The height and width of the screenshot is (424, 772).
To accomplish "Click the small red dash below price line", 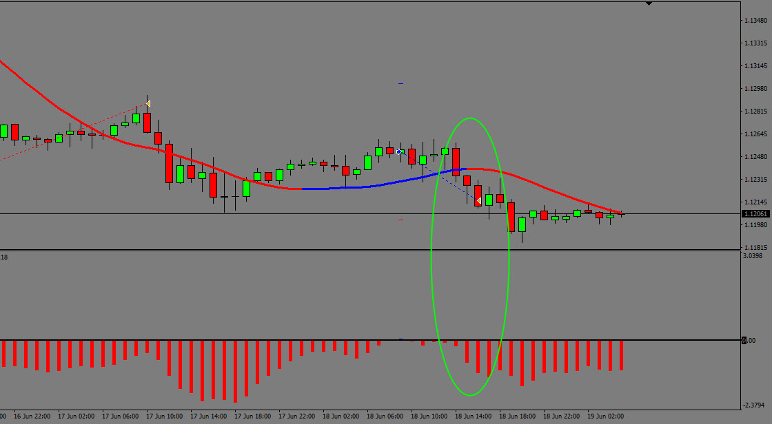I will click(x=400, y=220).
